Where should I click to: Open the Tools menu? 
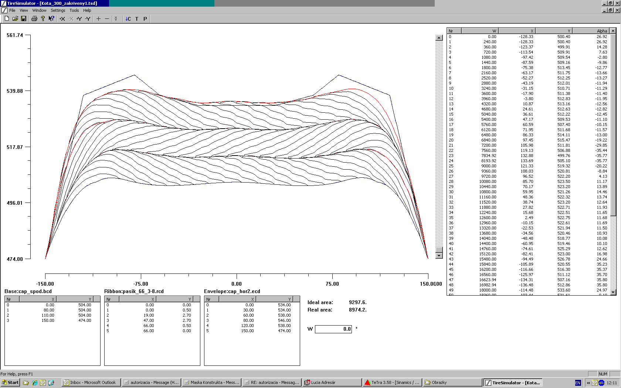click(x=74, y=10)
